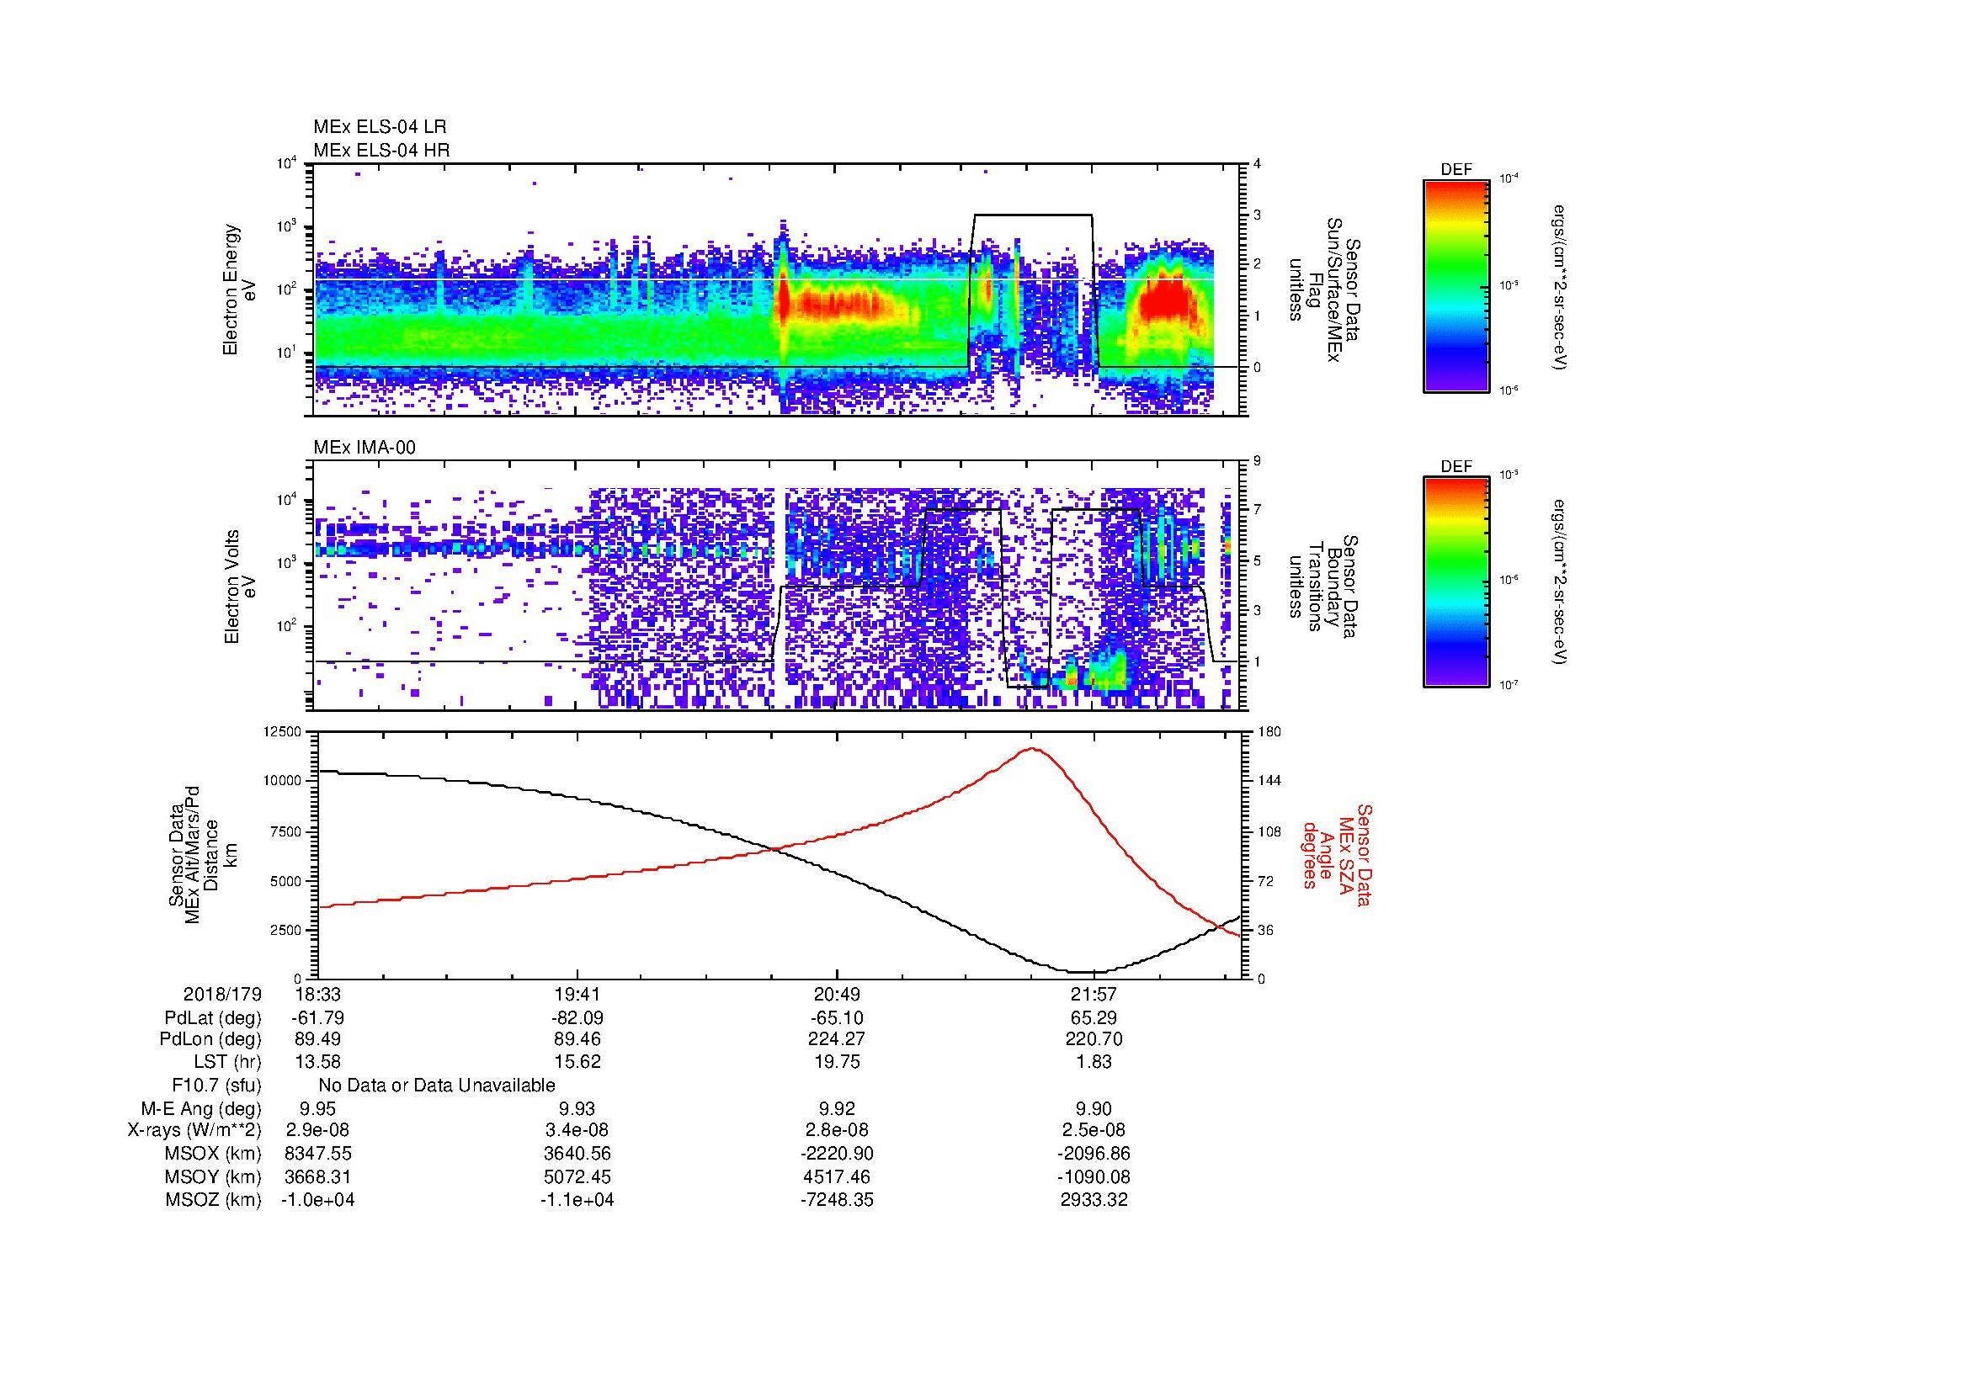The height and width of the screenshot is (1391, 1969).
Task: Select the "MEx ELS-04 HR" panel title
Action: [x=381, y=151]
